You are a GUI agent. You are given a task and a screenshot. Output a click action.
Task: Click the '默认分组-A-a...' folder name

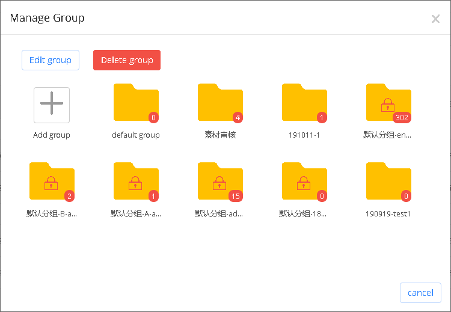[x=136, y=213]
